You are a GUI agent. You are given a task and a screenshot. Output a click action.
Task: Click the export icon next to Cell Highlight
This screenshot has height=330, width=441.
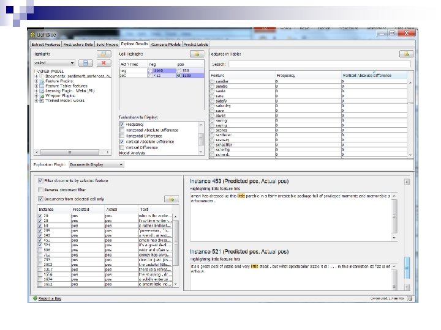click(x=197, y=54)
